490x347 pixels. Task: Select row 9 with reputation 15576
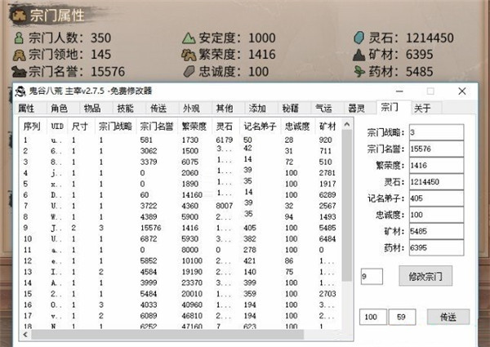(181, 228)
